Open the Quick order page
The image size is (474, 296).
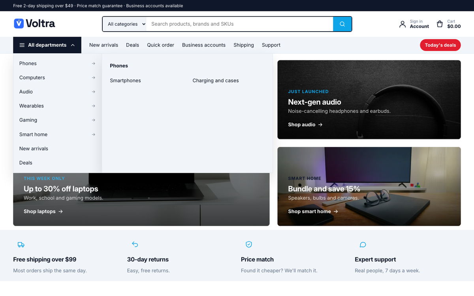(x=160, y=45)
